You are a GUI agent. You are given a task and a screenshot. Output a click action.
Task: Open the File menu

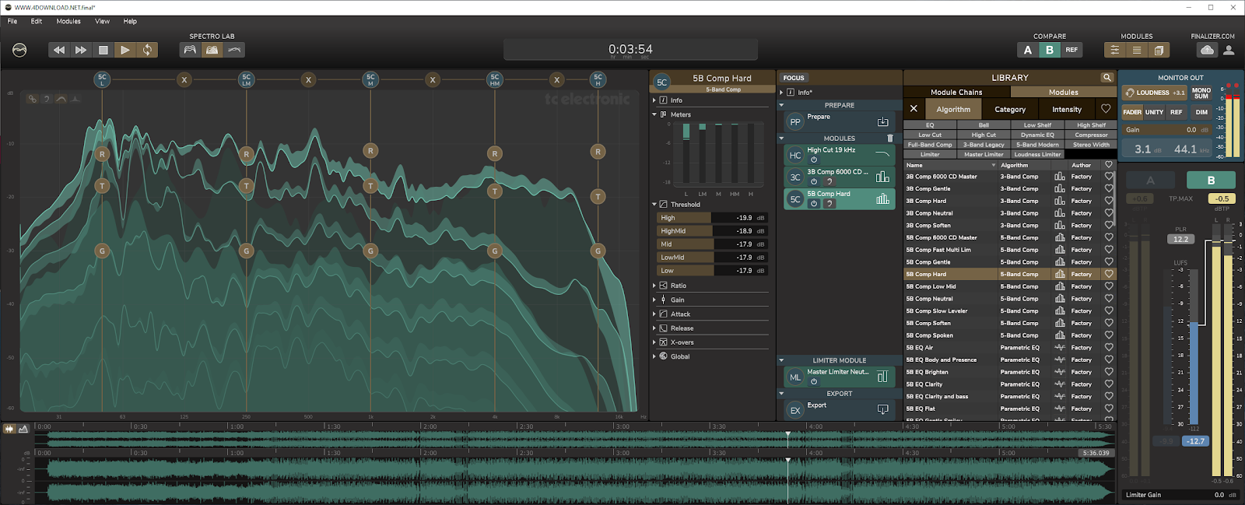pos(12,21)
